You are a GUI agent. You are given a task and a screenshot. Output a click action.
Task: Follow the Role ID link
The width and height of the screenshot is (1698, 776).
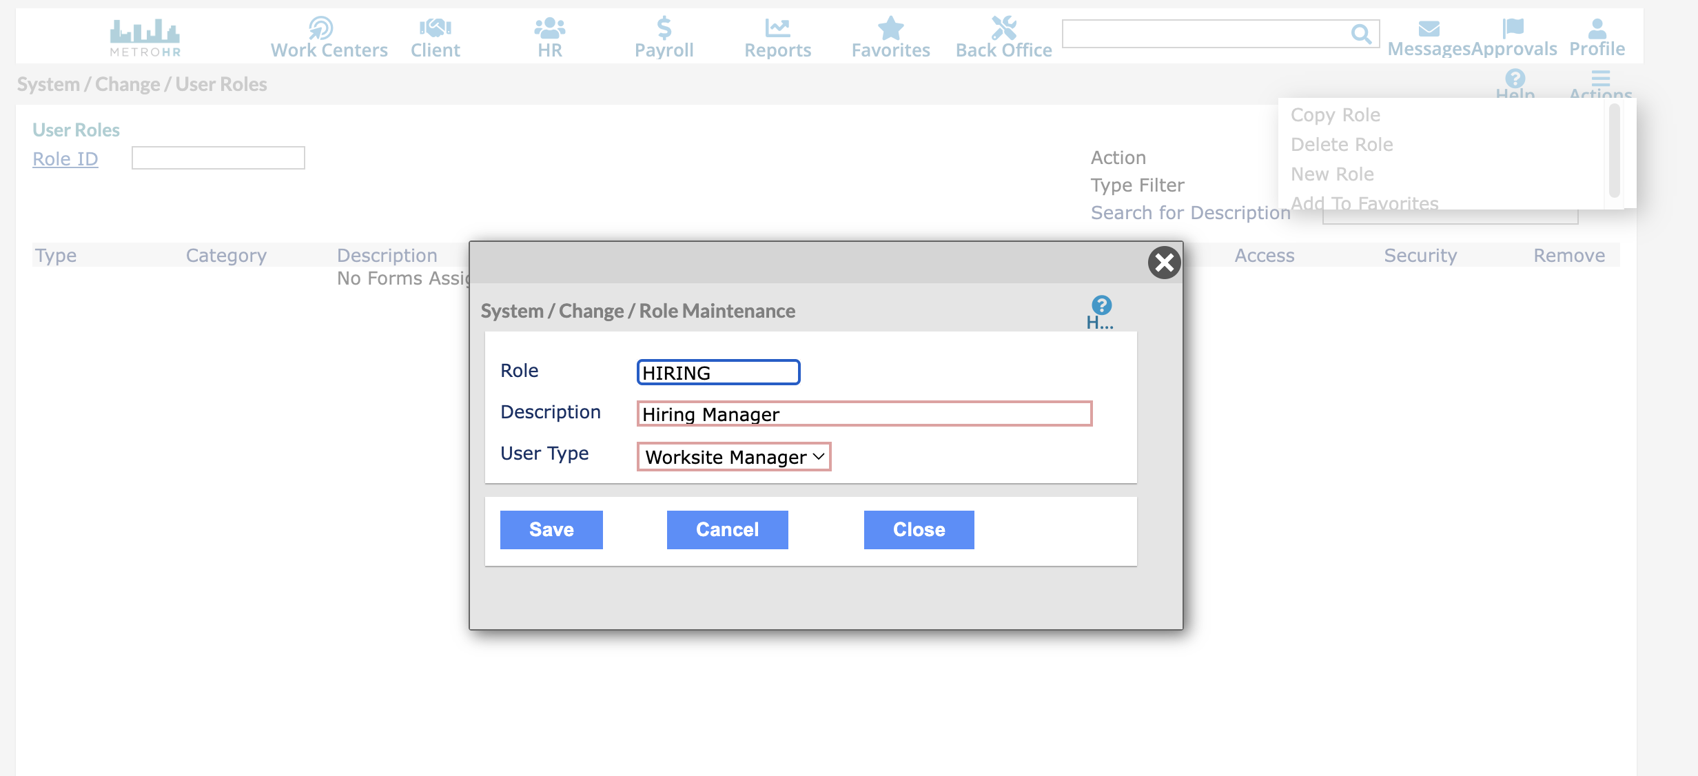pyautogui.click(x=65, y=159)
